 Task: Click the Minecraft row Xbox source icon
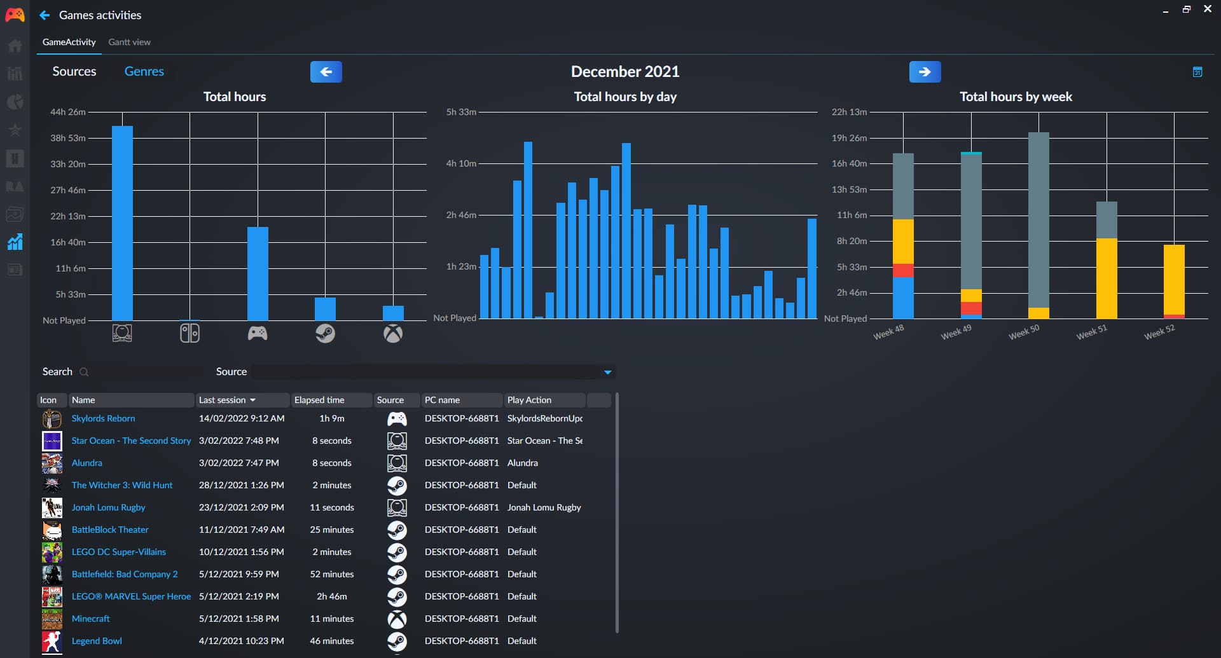[x=397, y=619]
